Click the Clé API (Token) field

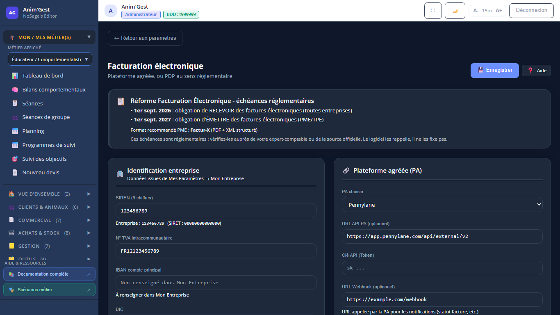442,268
